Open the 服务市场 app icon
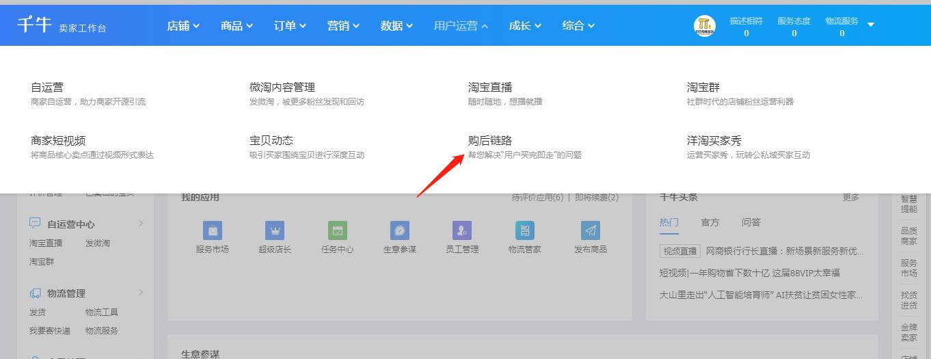The height and width of the screenshot is (359, 931). 213,230
